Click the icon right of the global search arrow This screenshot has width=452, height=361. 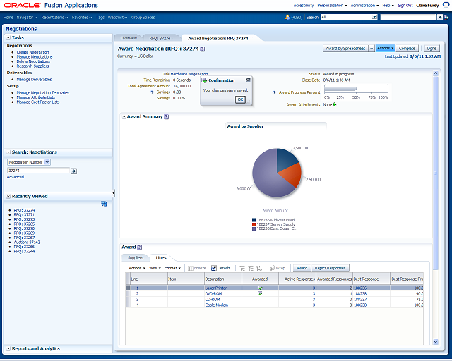tap(446, 17)
